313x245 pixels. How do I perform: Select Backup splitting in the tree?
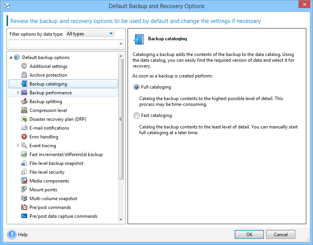(x=46, y=102)
